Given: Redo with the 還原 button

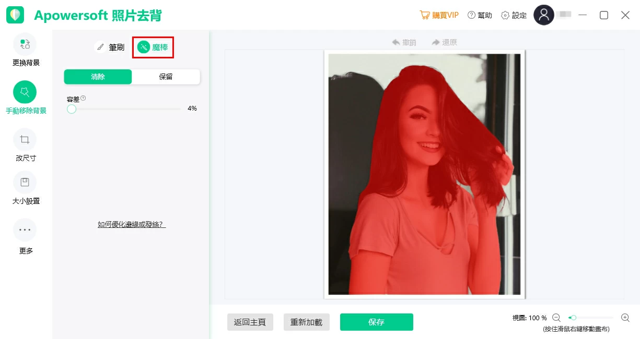Looking at the screenshot, I should click(444, 42).
